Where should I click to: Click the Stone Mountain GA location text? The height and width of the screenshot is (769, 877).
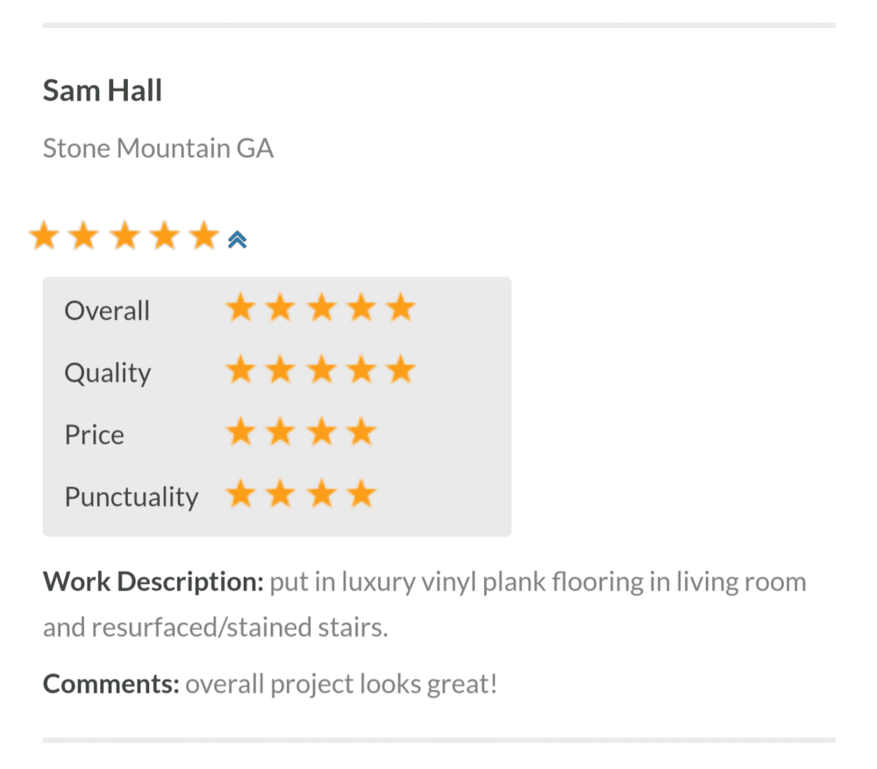[x=158, y=148]
